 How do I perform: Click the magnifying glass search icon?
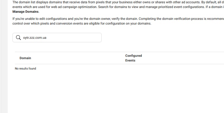point(18,38)
